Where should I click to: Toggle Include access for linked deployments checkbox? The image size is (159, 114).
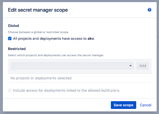pyautogui.click(x=10, y=90)
